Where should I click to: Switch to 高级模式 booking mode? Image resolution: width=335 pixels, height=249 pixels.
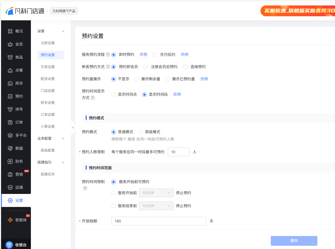pyautogui.click(x=141, y=132)
